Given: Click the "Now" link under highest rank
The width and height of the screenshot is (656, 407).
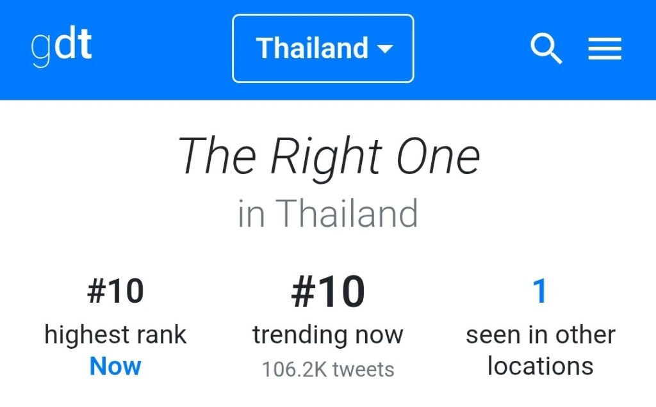Looking at the screenshot, I should pos(115,366).
